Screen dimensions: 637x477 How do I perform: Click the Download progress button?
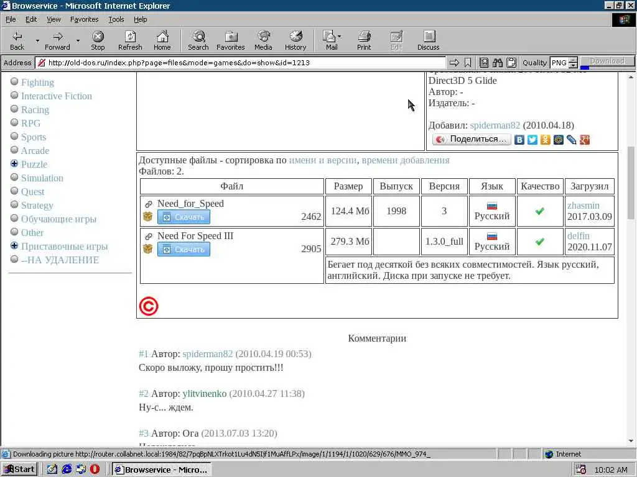[607, 61]
